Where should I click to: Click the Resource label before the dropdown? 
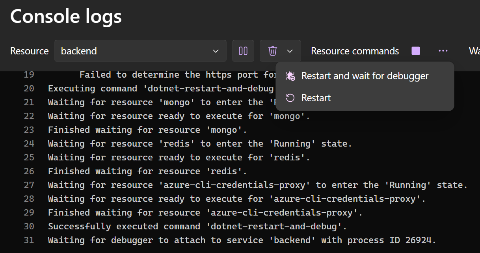pyautogui.click(x=29, y=51)
